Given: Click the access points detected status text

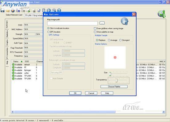Looking at the screenshot, I should [x=32, y=120].
